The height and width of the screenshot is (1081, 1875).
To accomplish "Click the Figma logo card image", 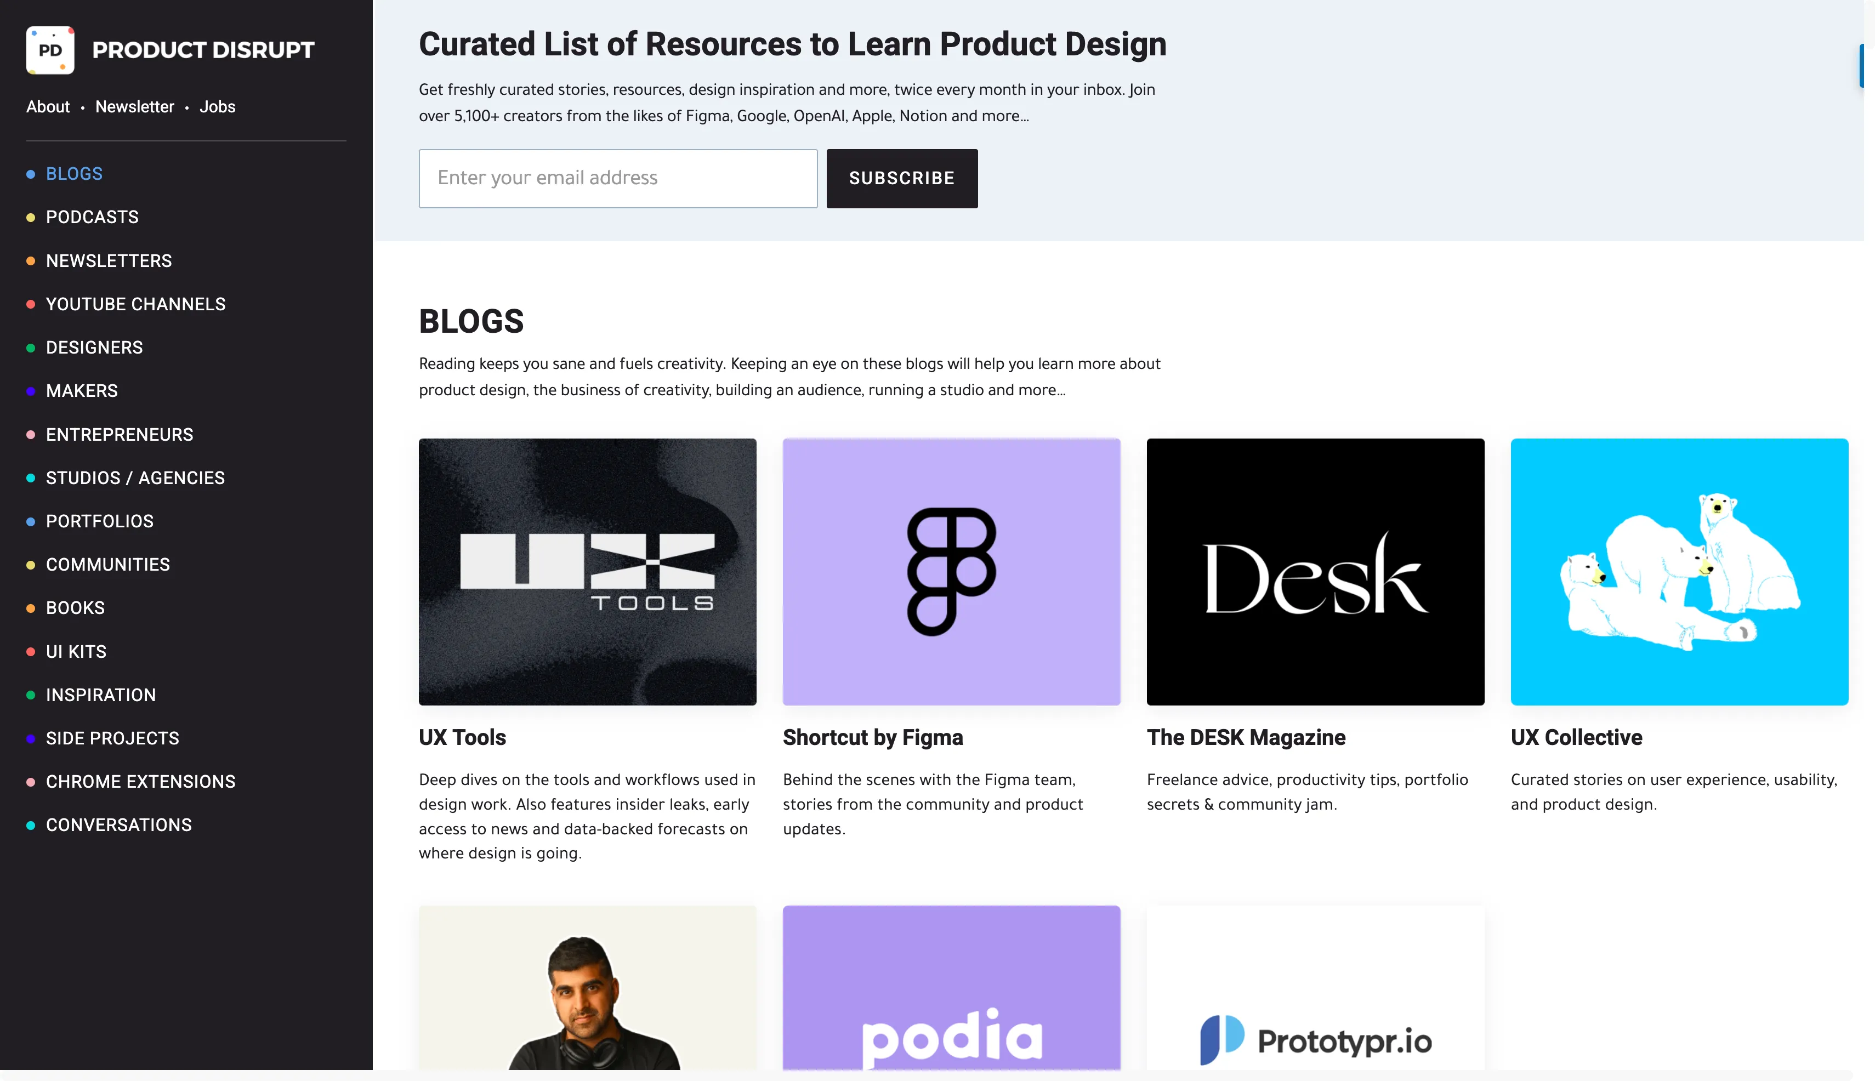I will [951, 571].
